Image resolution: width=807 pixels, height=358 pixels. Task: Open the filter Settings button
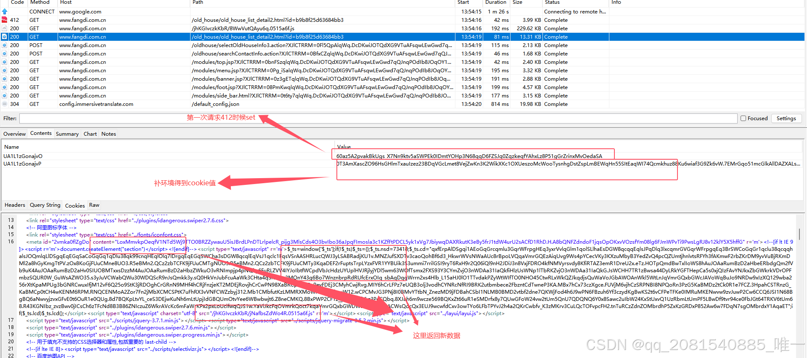786,118
